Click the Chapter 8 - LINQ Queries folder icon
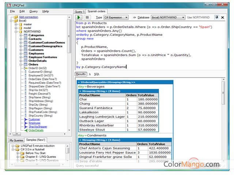 click(x=22, y=157)
